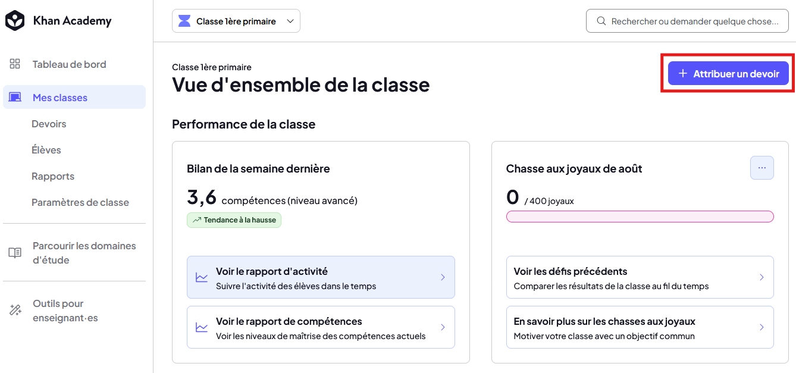The image size is (796, 373).
Task: Click the three-dots menu on Chasse aux joyaux card
Action: pyautogui.click(x=762, y=168)
